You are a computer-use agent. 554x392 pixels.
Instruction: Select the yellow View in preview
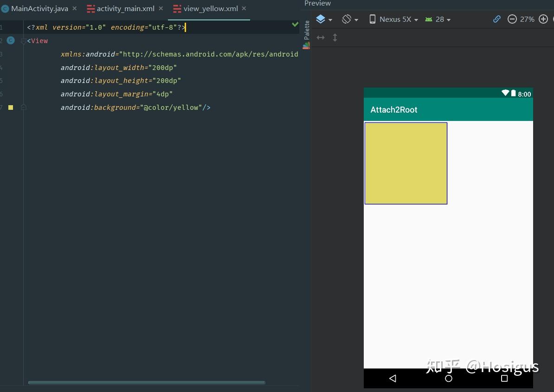(406, 163)
